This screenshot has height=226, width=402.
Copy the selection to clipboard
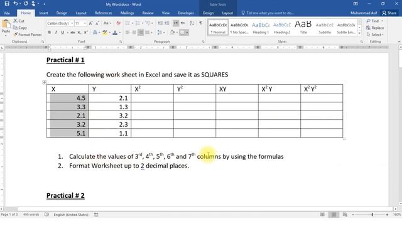pyautogui.click(x=19, y=28)
